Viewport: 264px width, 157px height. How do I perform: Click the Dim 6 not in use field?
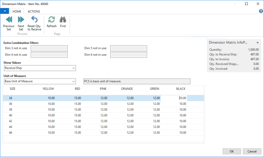pyautogui.click(x=129, y=55)
